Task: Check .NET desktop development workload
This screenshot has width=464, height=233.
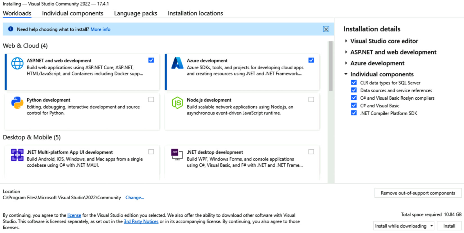Action: pos(311,152)
